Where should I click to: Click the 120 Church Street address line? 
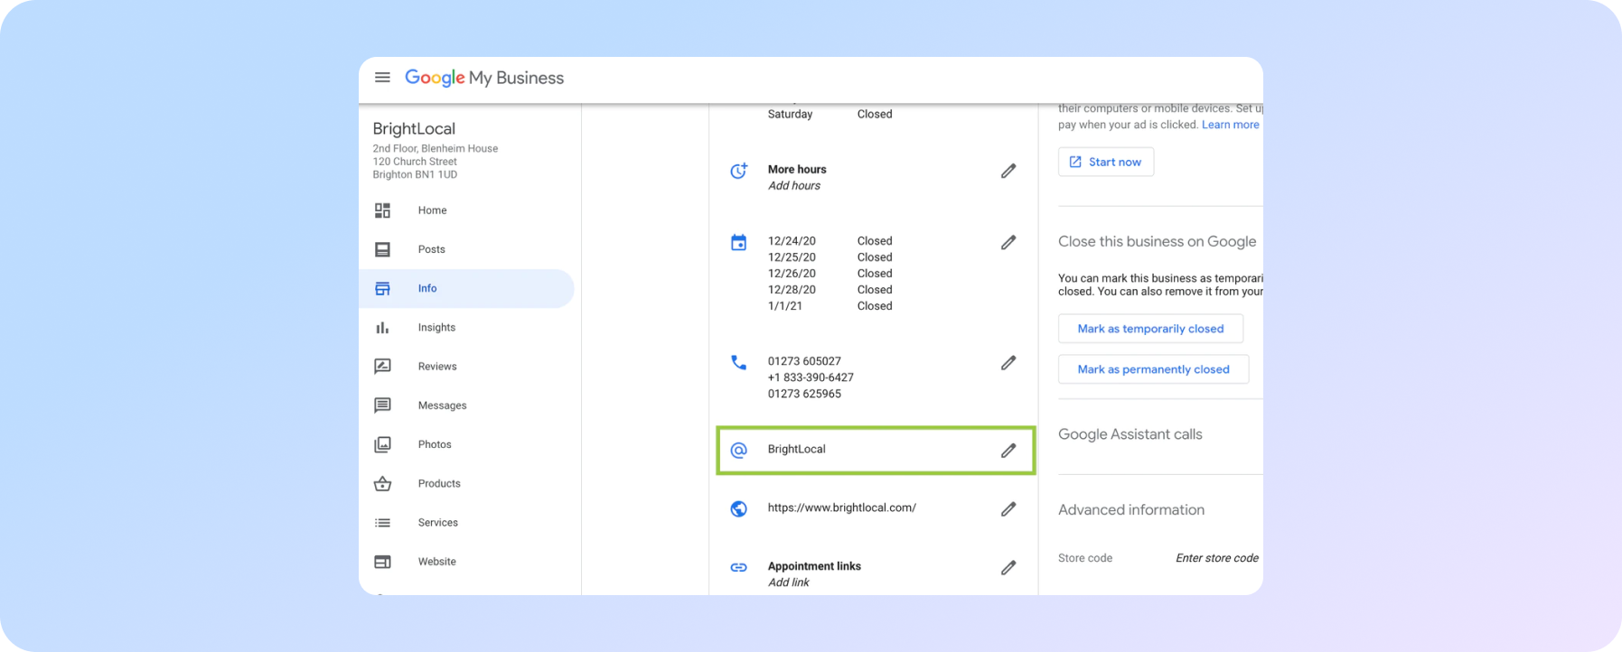coord(415,162)
